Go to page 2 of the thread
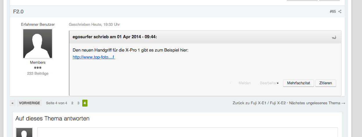 tap(72, 103)
